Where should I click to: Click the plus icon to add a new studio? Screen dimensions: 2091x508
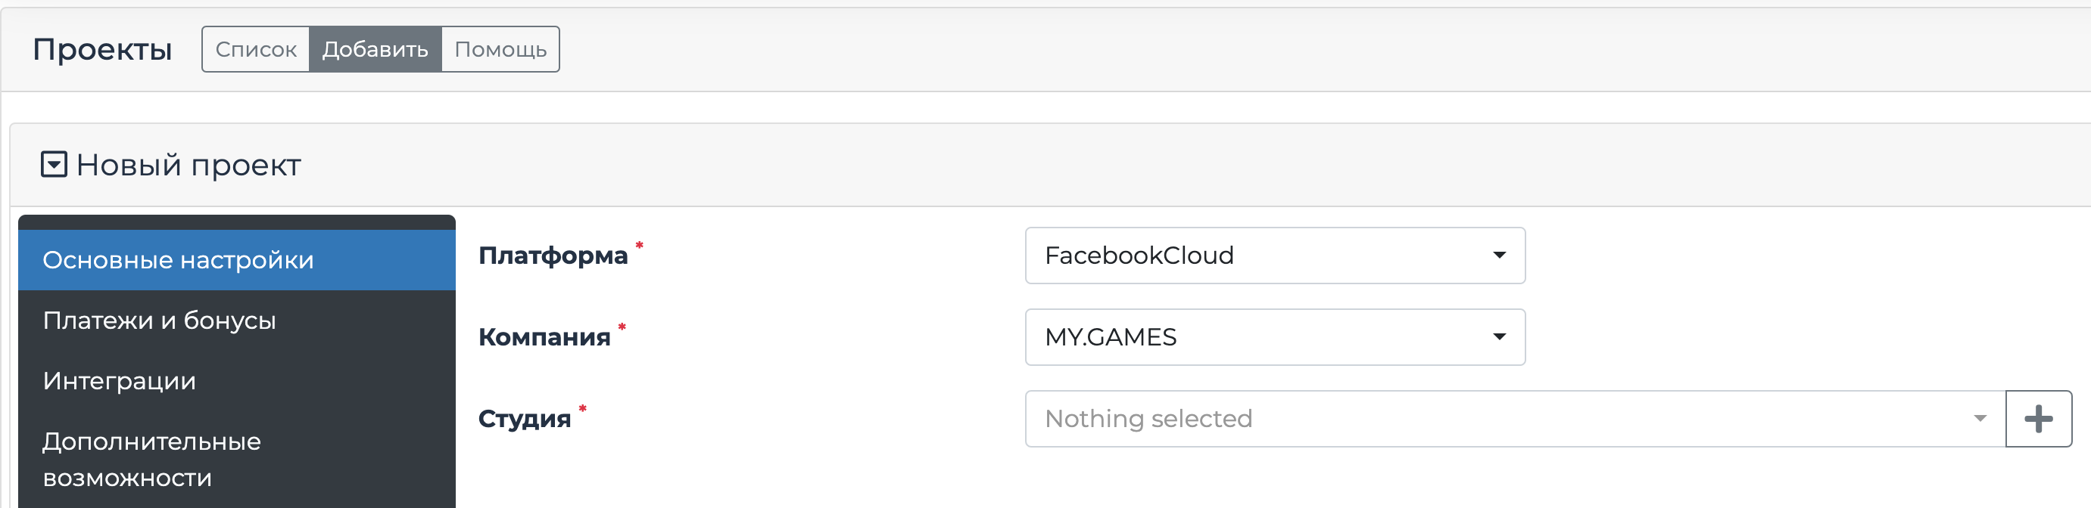(x=2037, y=418)
